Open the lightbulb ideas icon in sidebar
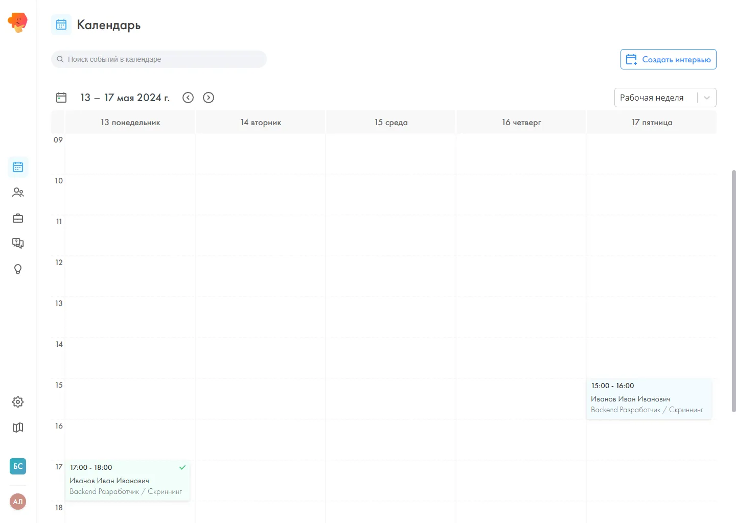 tap(18, 269)
